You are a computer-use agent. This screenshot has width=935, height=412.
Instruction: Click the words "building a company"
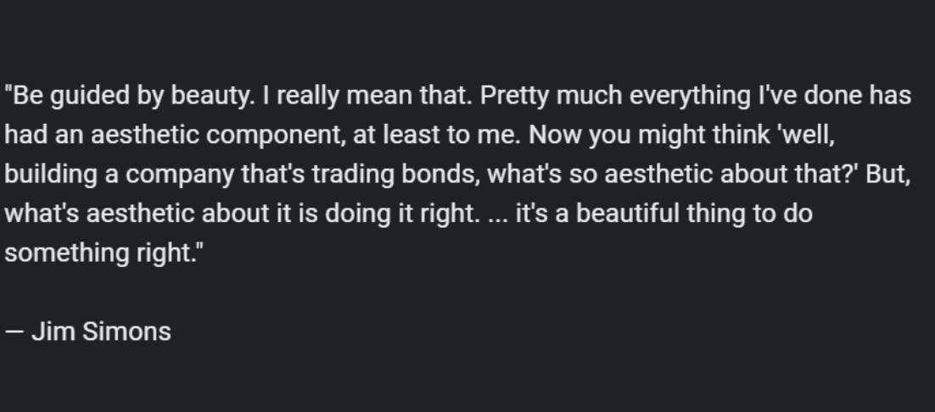[120, 175]
